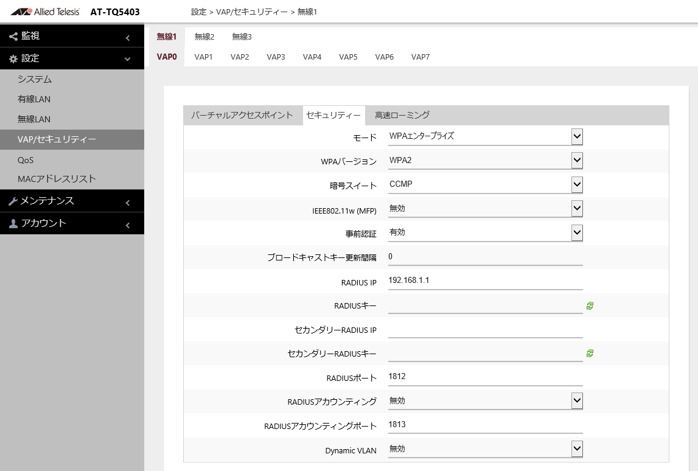
Task: Select the メンテナンス wrench icon
Action: click(12, 201)
